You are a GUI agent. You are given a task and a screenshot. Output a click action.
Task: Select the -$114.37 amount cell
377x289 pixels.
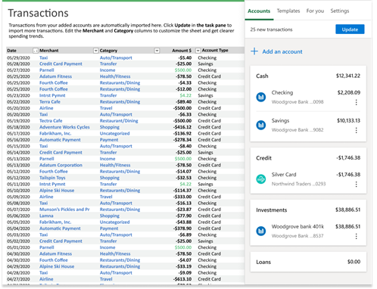click(x=182, y=191)
